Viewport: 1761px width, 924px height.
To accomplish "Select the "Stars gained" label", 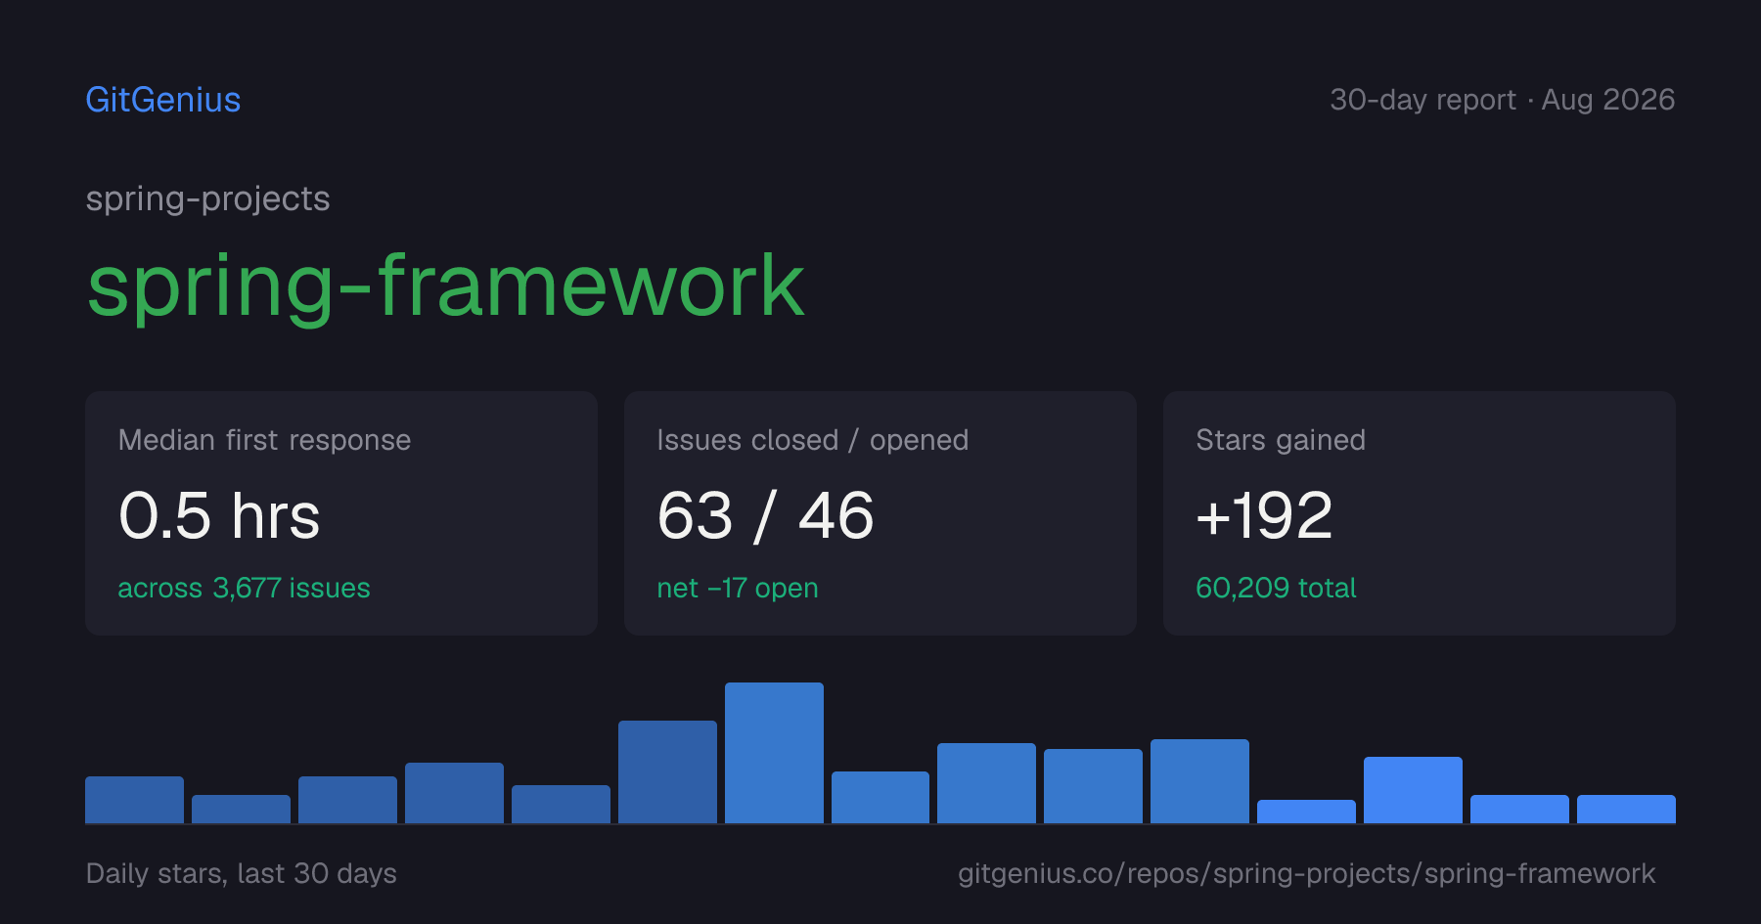I will pyautogui.click(x=1281, y=440).
